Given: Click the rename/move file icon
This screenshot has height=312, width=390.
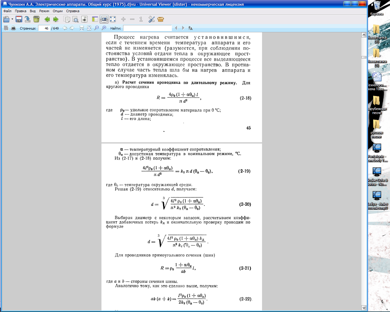Looking at the screenshot, I should [27, 19].
